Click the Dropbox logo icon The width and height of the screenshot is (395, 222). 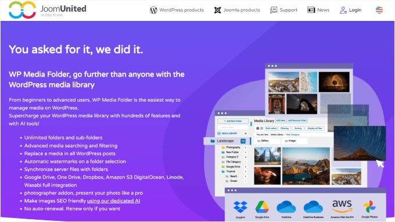[240, 207]
